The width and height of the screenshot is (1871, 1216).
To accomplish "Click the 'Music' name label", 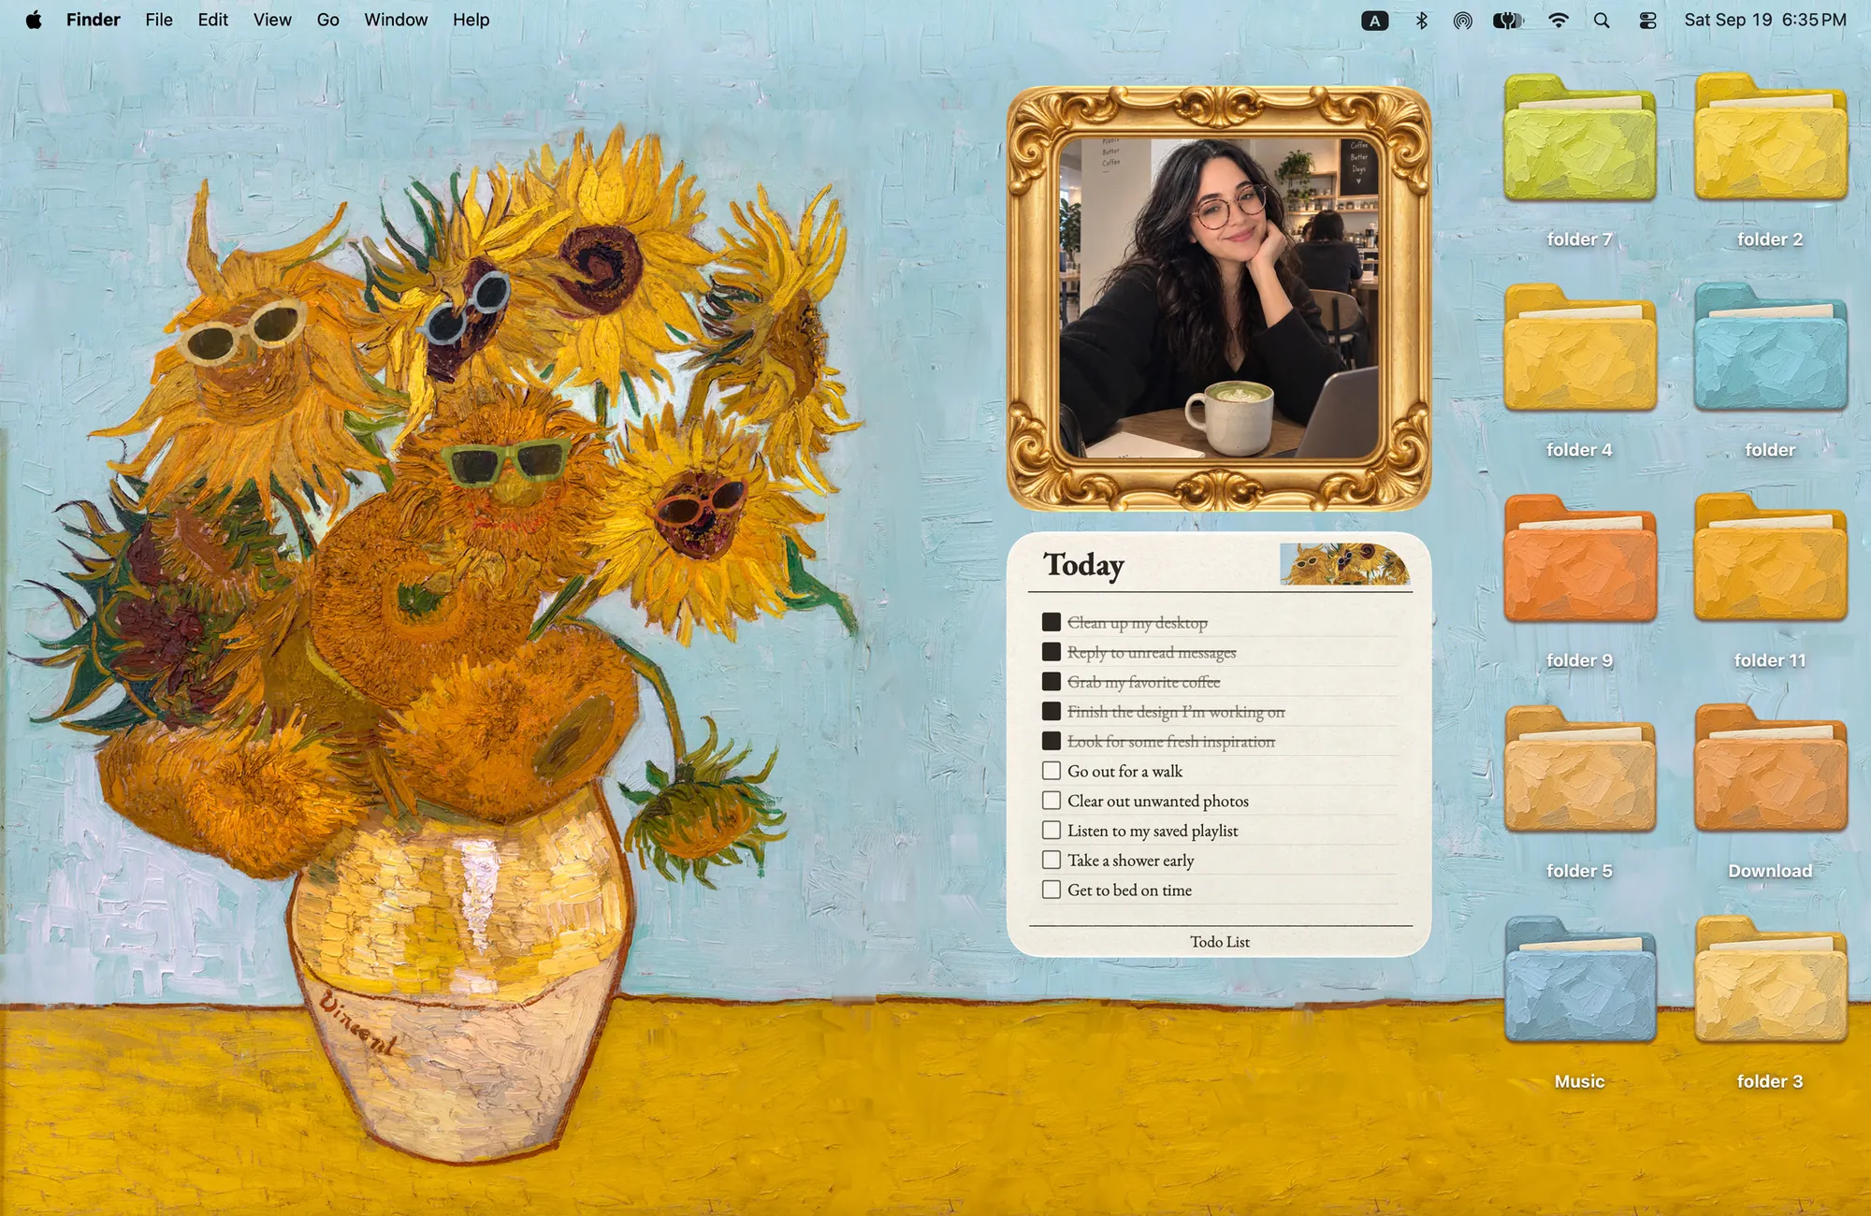I will [1579, 1081].
